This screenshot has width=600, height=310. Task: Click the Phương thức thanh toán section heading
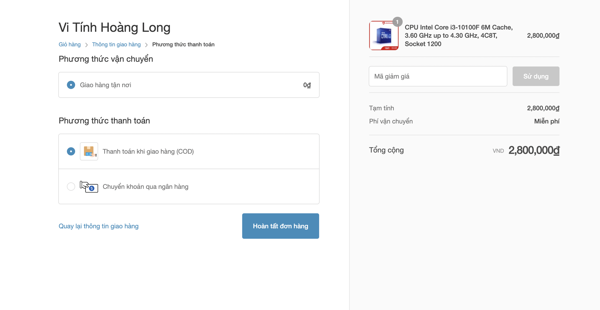(x=104, y=121)
